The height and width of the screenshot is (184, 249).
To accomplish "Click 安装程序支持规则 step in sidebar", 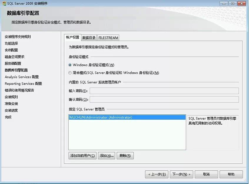I will coord(18,37).
